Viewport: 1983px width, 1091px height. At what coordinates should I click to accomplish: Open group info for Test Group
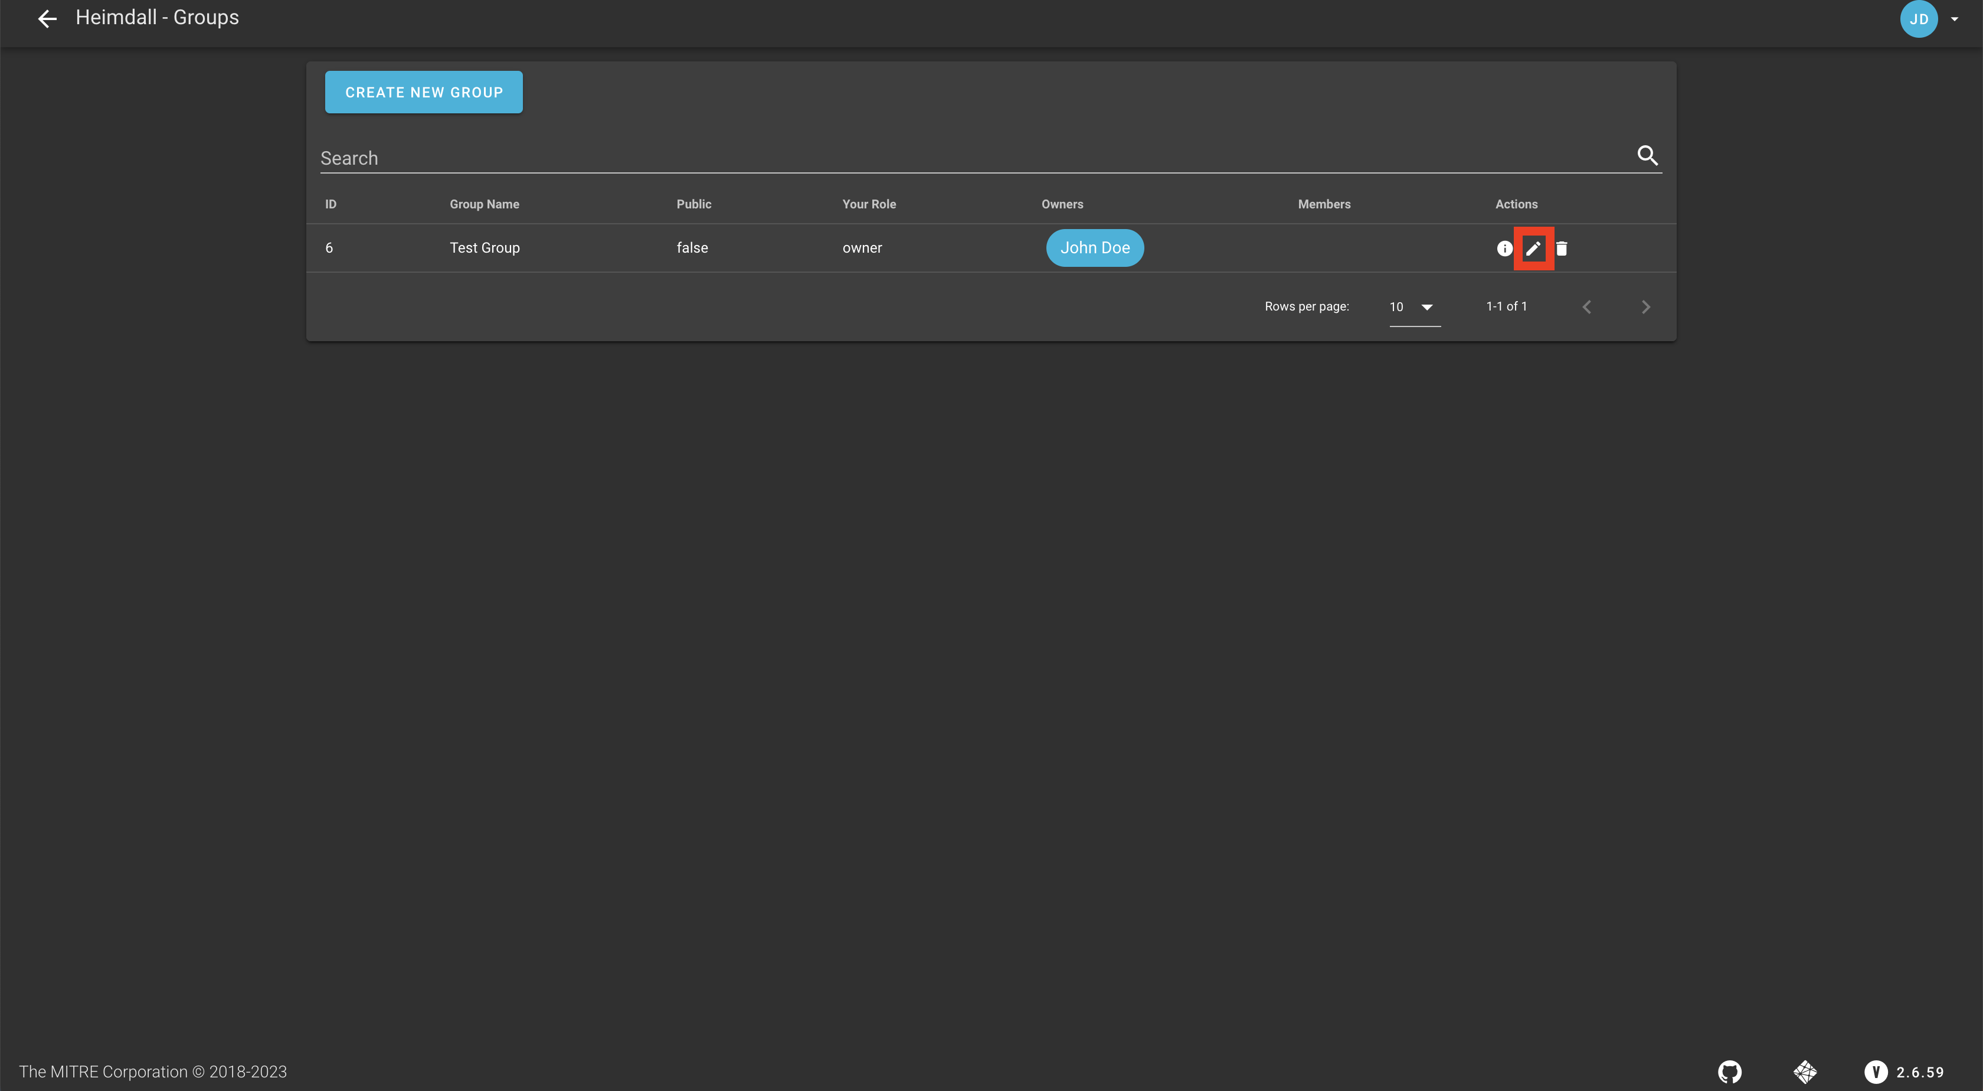pos(1504,248)
